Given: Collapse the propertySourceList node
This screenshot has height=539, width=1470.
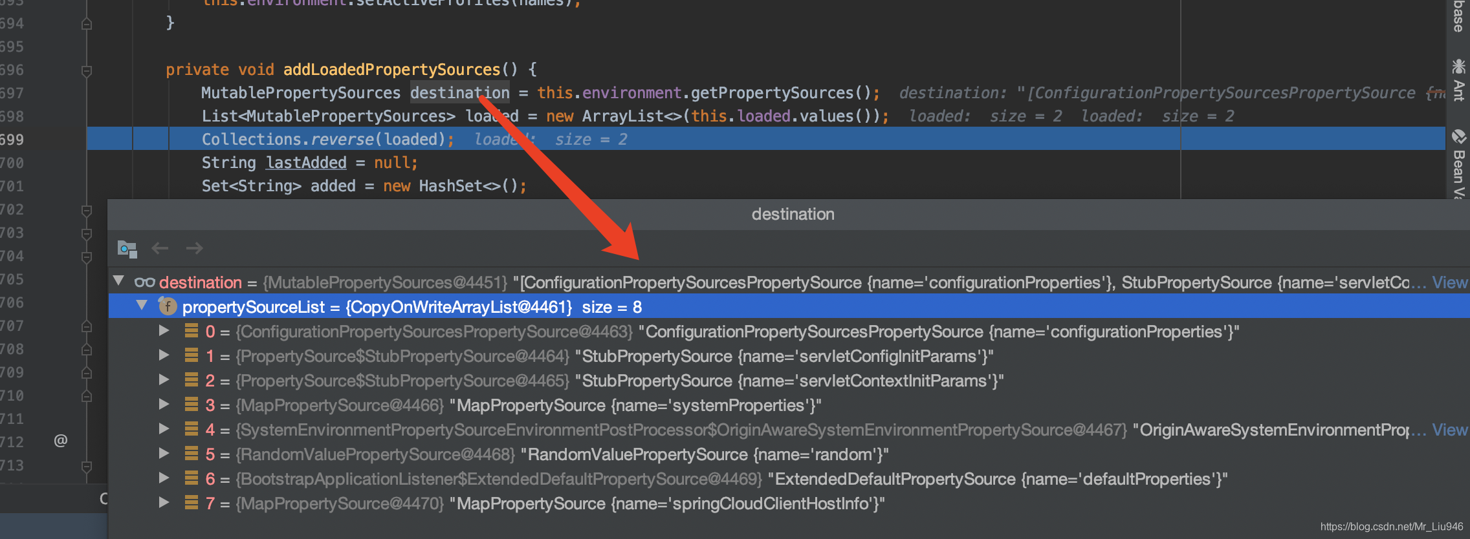Looking at the screenshot, I should point(142,305).
